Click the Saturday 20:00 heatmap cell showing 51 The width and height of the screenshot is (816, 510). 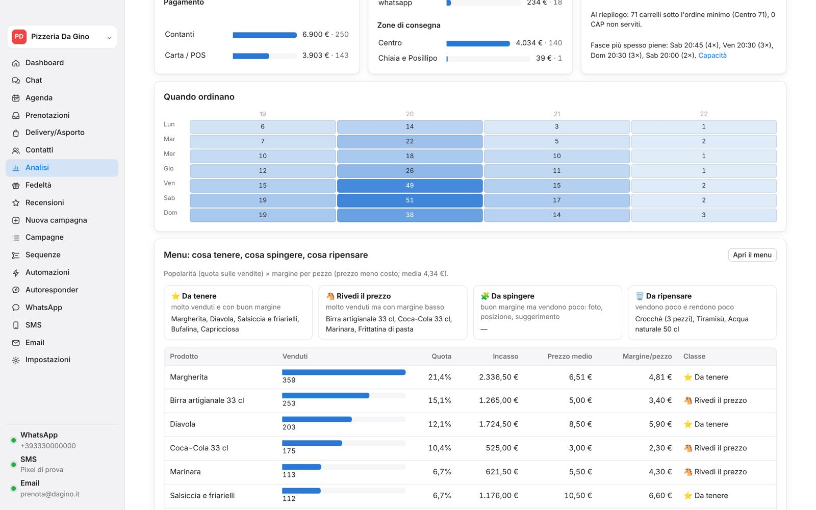tap(410, 200)
